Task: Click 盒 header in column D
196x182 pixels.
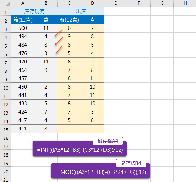Action: 93,20
